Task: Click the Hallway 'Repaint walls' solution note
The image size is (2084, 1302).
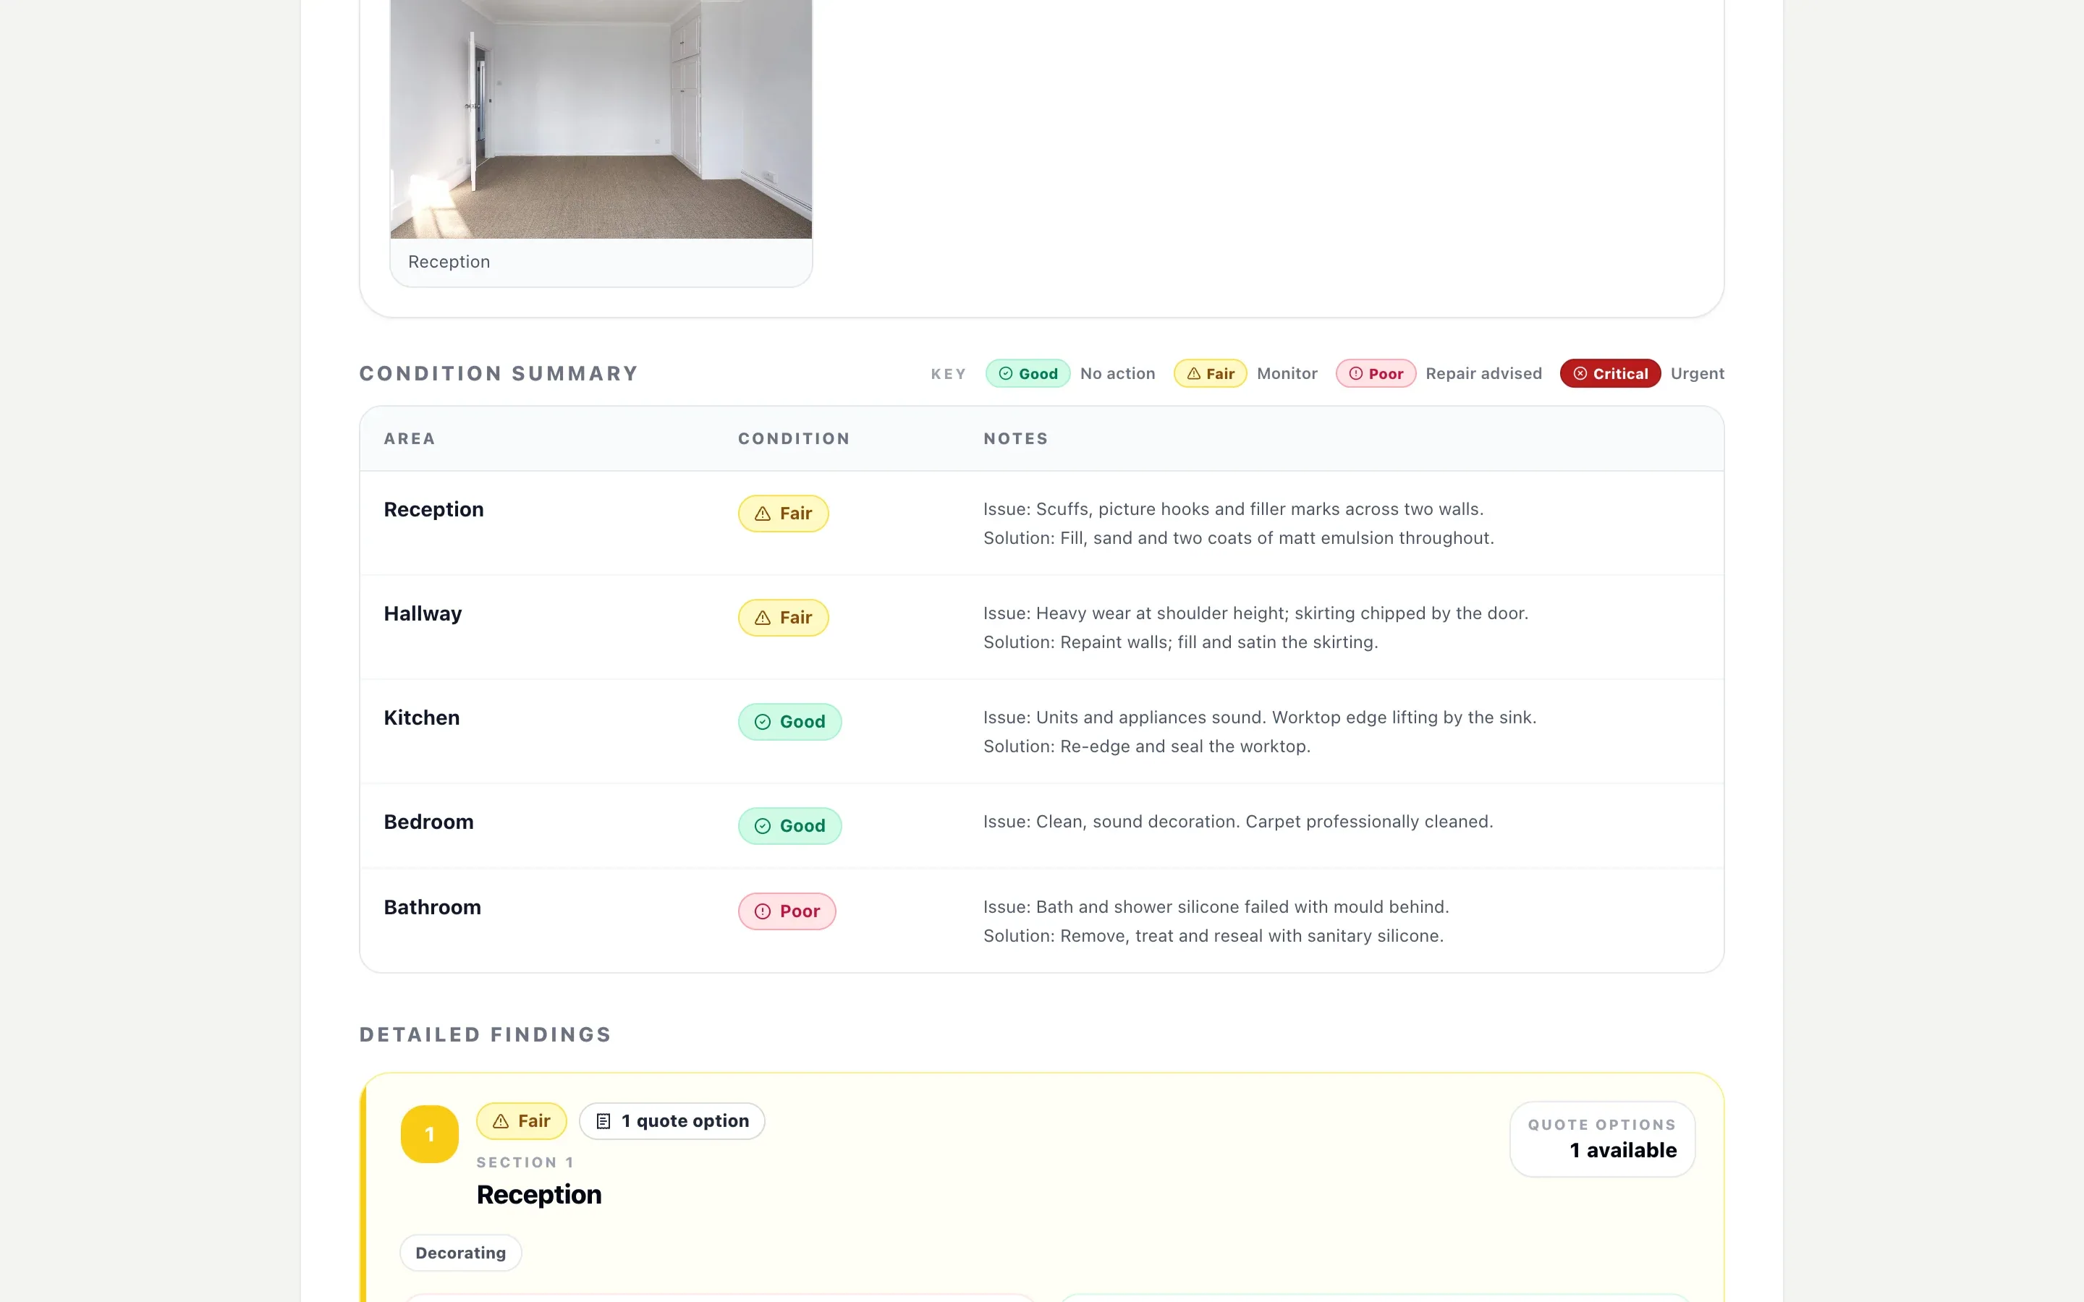Action: (x=1181, y=642)
